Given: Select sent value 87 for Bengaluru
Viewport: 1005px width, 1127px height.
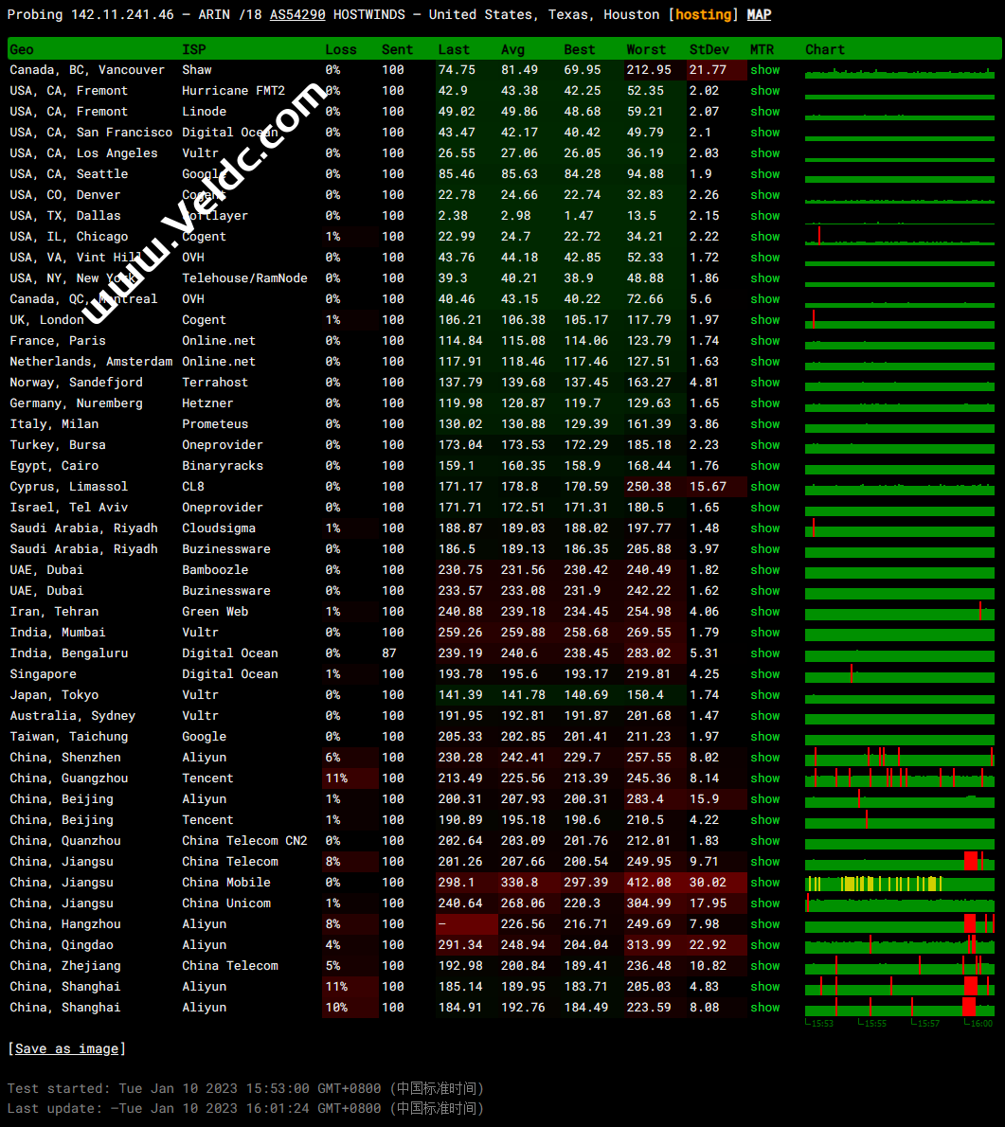Looking at the screenshot, I should tap(389, 653).
